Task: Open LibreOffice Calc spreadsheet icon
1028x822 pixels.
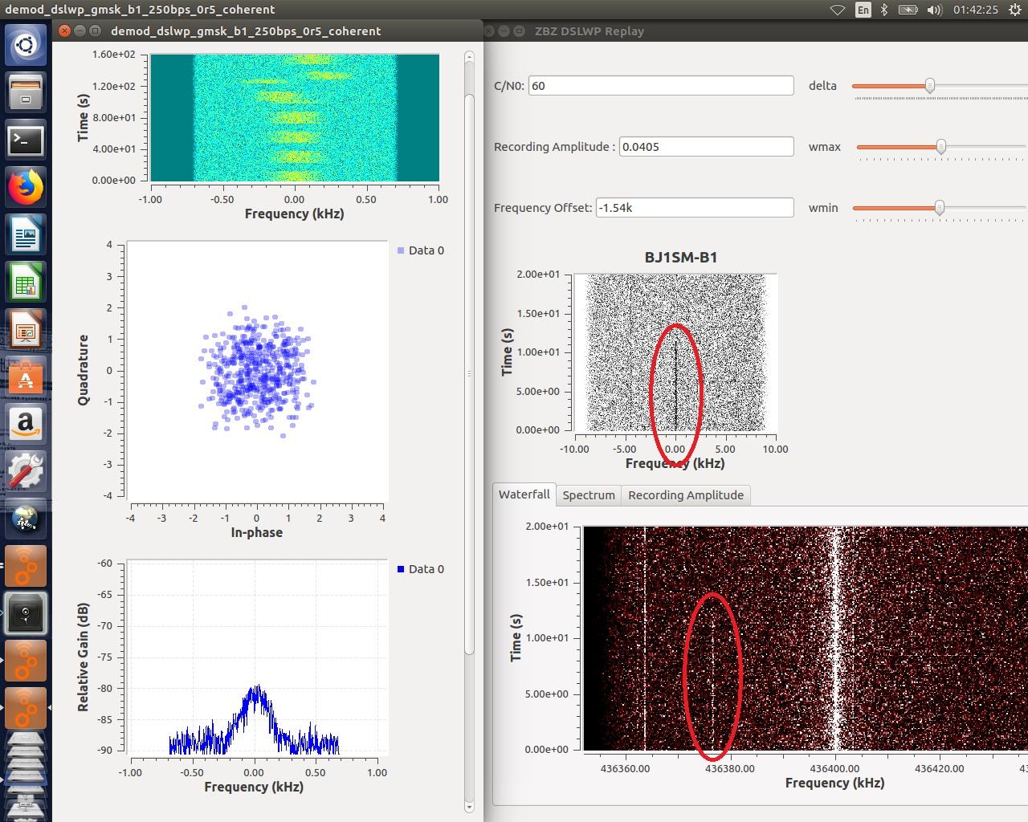Action: coord(26,283)
